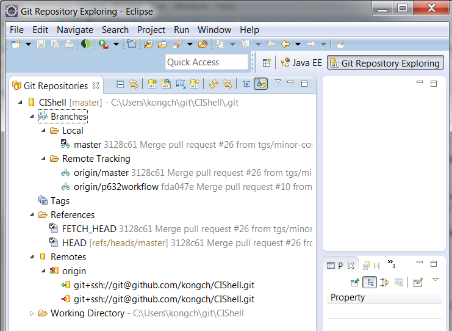Image resolution: width=452 pixels, height=331 pixels.
Task: Toggle display of latest branch commit
Action: point(261,84)
